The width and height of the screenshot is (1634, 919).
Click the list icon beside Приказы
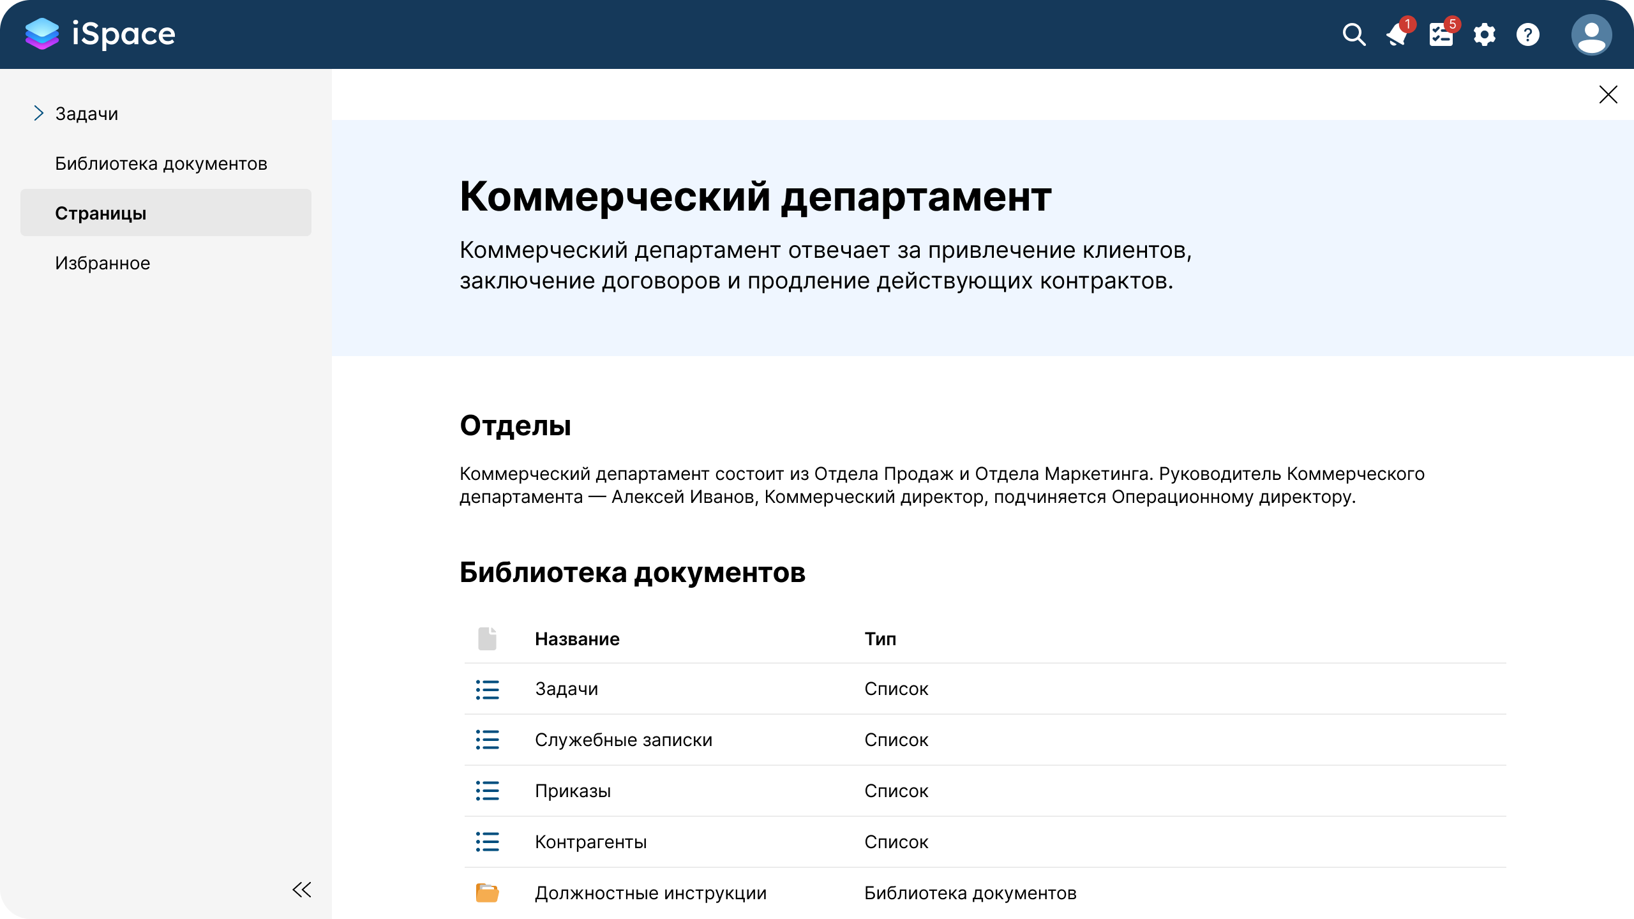pyautogui.click(x=488, y=791)
